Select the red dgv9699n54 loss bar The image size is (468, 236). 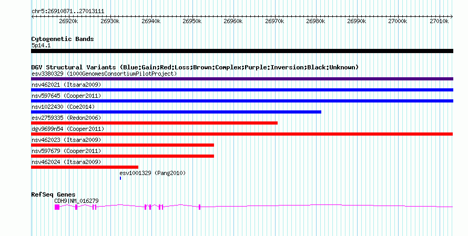(x=242, y=134)
